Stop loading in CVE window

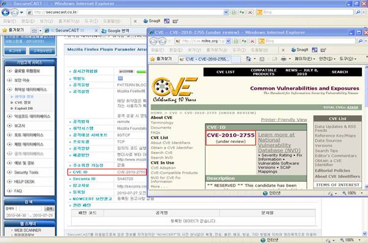tap(252, 41)
